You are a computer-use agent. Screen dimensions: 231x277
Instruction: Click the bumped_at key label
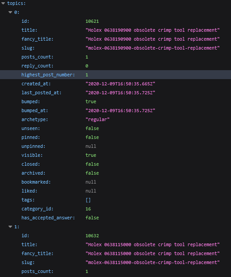(x=34, y=111)
